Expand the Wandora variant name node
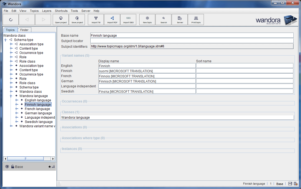 (x=11, y=126)
